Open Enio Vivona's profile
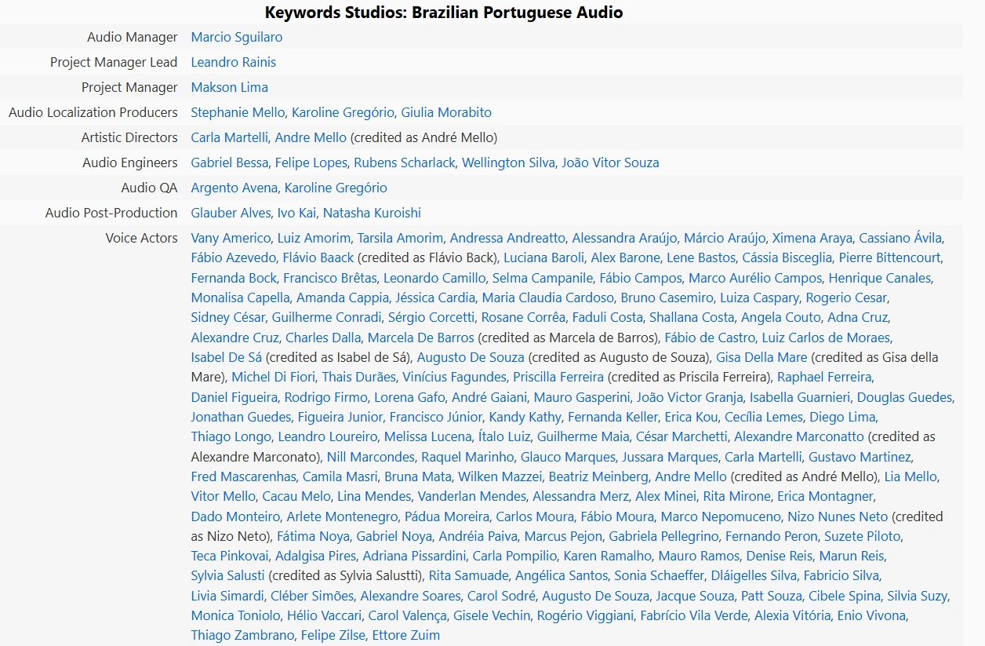The height and width of the screenshot is (646, 985). click(871, 615)
